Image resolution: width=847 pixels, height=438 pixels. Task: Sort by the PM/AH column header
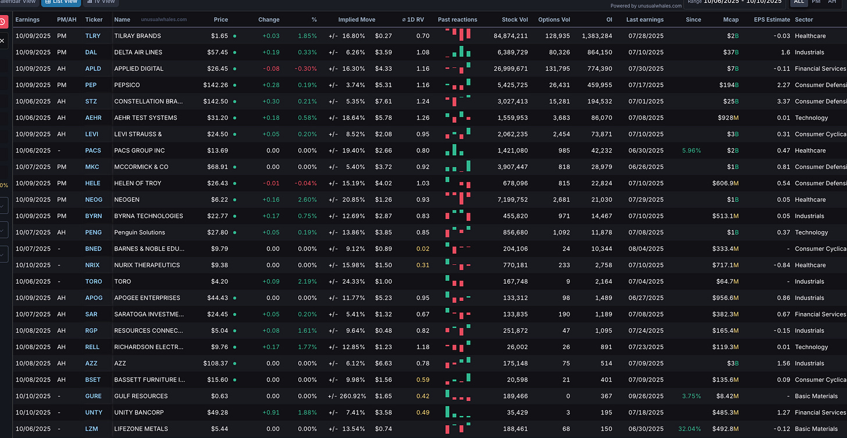click(66, 20)
